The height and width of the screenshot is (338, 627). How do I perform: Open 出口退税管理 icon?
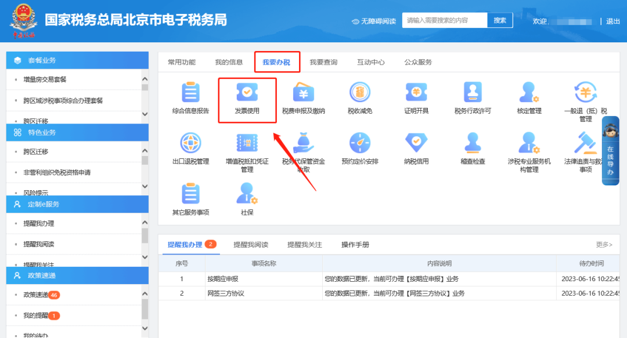(x=190, y=143)
